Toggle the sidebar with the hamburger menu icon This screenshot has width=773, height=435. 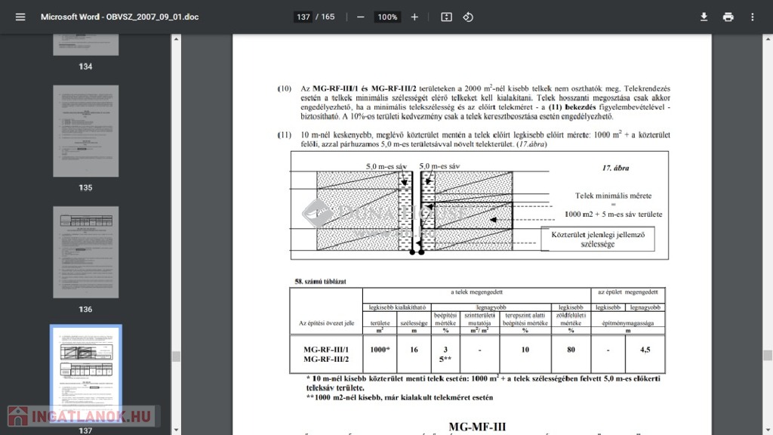tap(20, 17)
